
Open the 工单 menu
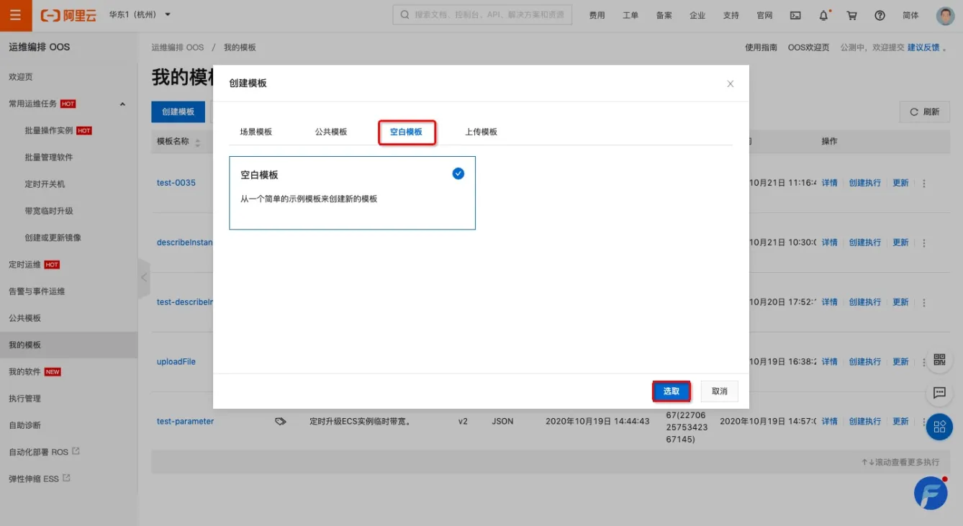pos(630,15)
